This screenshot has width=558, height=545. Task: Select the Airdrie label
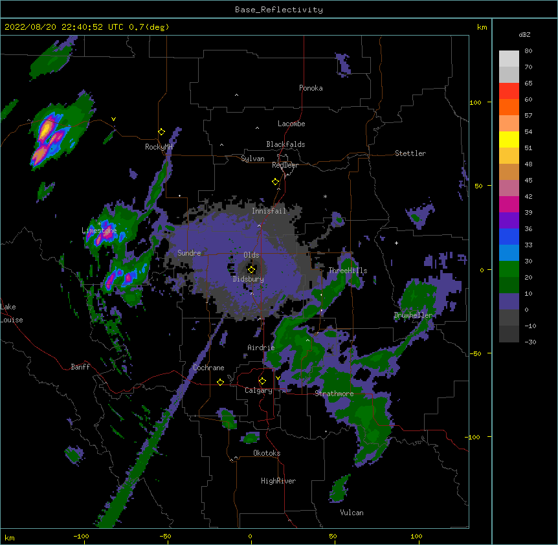pos(262,348)
